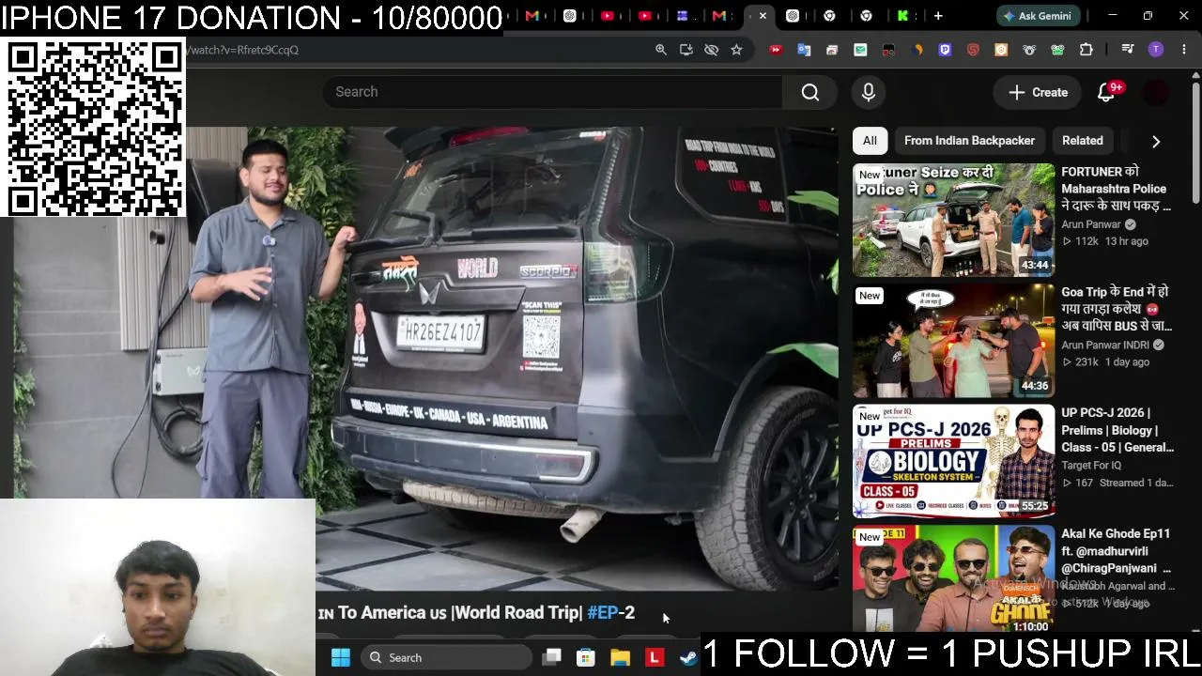Select the From Indian Backpacker chip
The image size is (1202, 676).
pyautogui.click(x=969, y=141)
